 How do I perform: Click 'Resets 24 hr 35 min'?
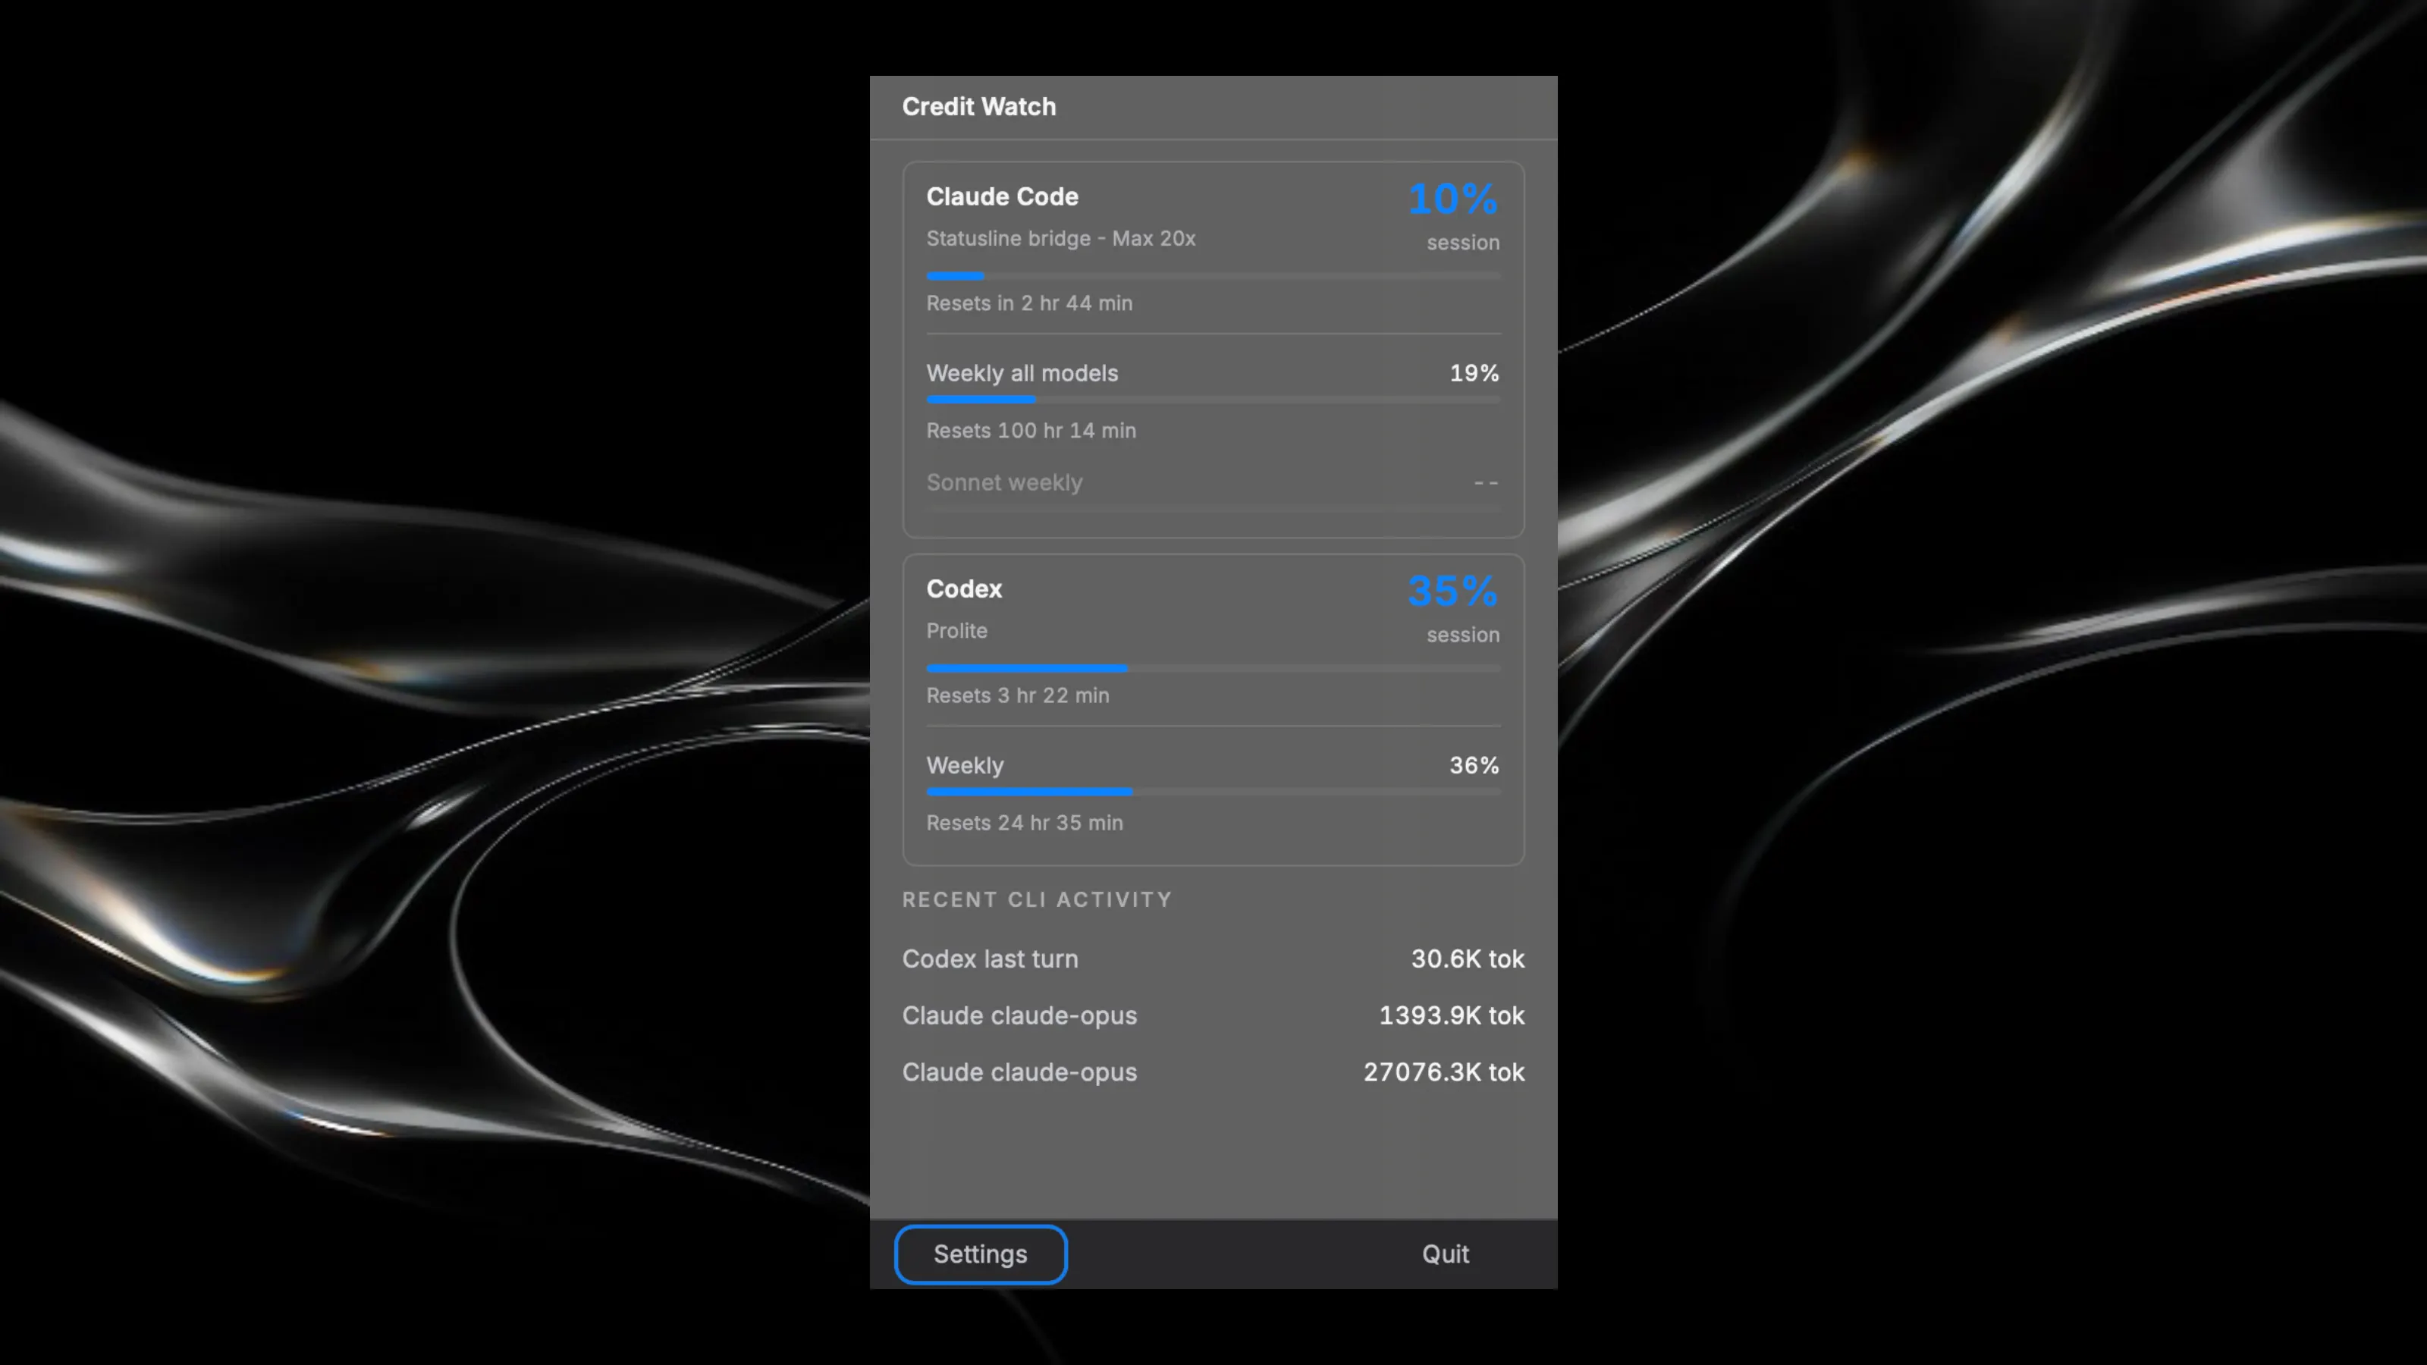click(1024, 822)
